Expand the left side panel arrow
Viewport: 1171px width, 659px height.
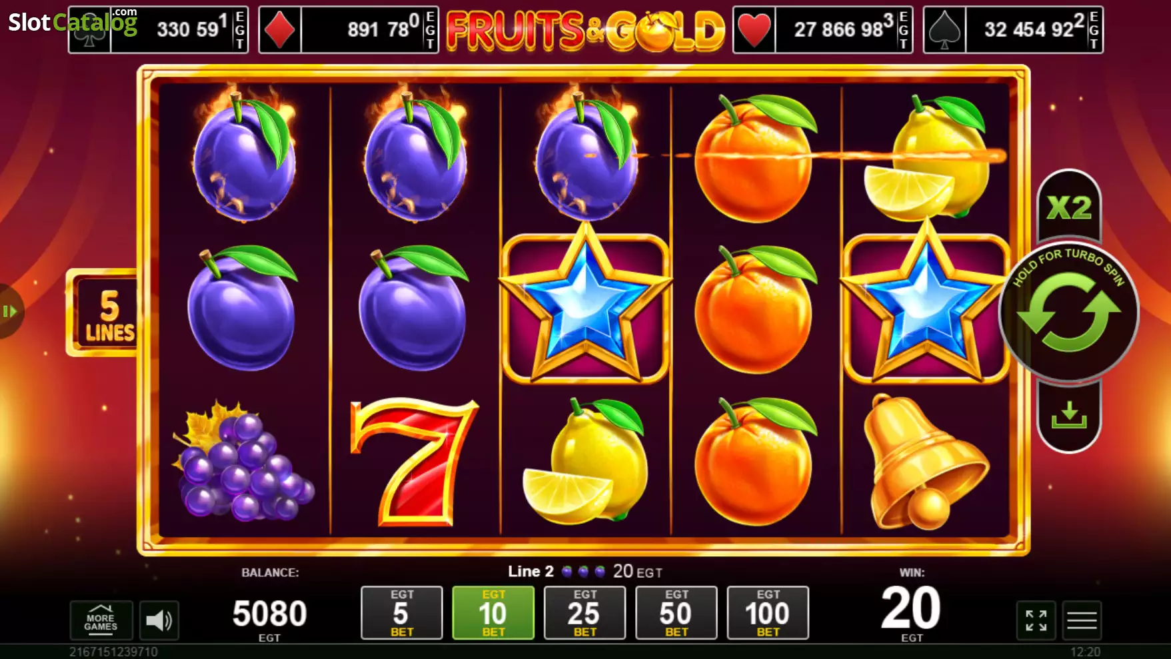10,311
